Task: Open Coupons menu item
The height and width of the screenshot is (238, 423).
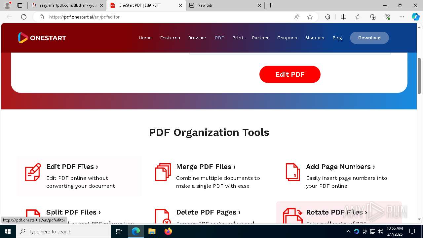Action: (287, 38)
